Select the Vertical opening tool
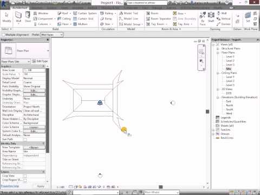This screenshot has height=195, width=260. [223, 18]
